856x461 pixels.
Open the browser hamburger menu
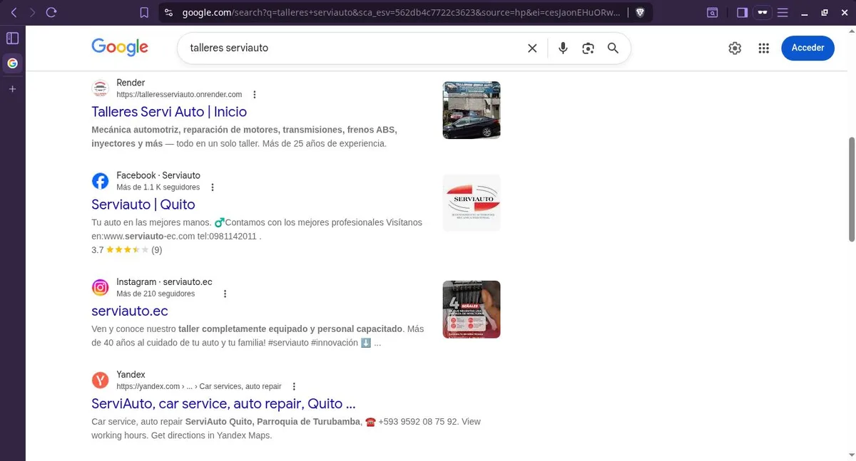783,12
